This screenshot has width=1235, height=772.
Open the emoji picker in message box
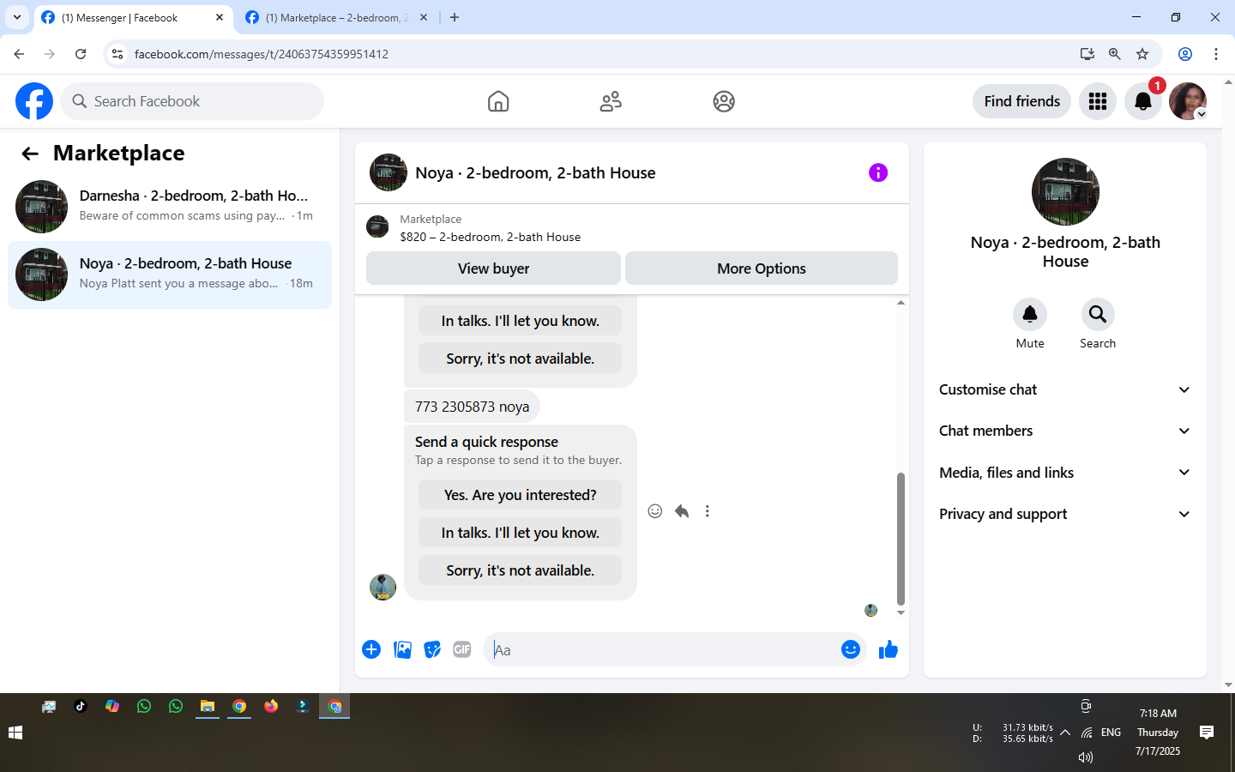point(851,649)
